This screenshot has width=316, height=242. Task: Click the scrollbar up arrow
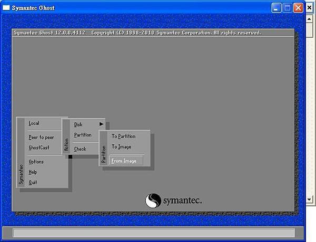click(x=309, y=19)
